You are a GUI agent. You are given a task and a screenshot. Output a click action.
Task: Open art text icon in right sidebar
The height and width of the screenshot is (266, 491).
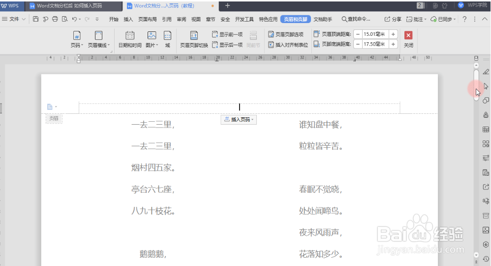(x=486, y=115)
